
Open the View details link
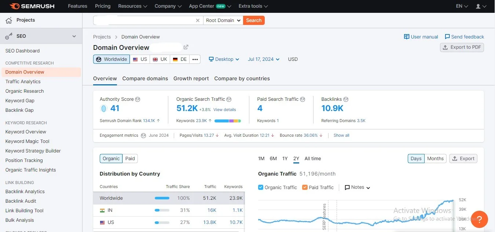225,110
